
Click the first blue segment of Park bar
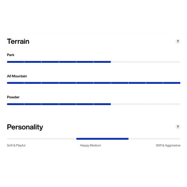(15, 62)
